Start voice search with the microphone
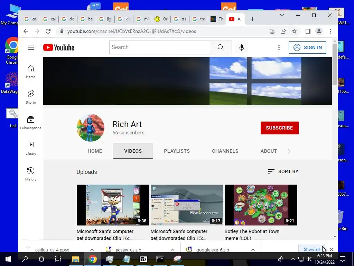This screenshot has height=266, width=354. point(241,47)
